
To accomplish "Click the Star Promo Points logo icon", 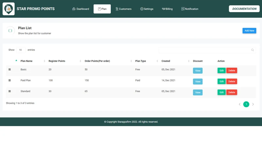I will pyautogui.click(x=9, y=9).
